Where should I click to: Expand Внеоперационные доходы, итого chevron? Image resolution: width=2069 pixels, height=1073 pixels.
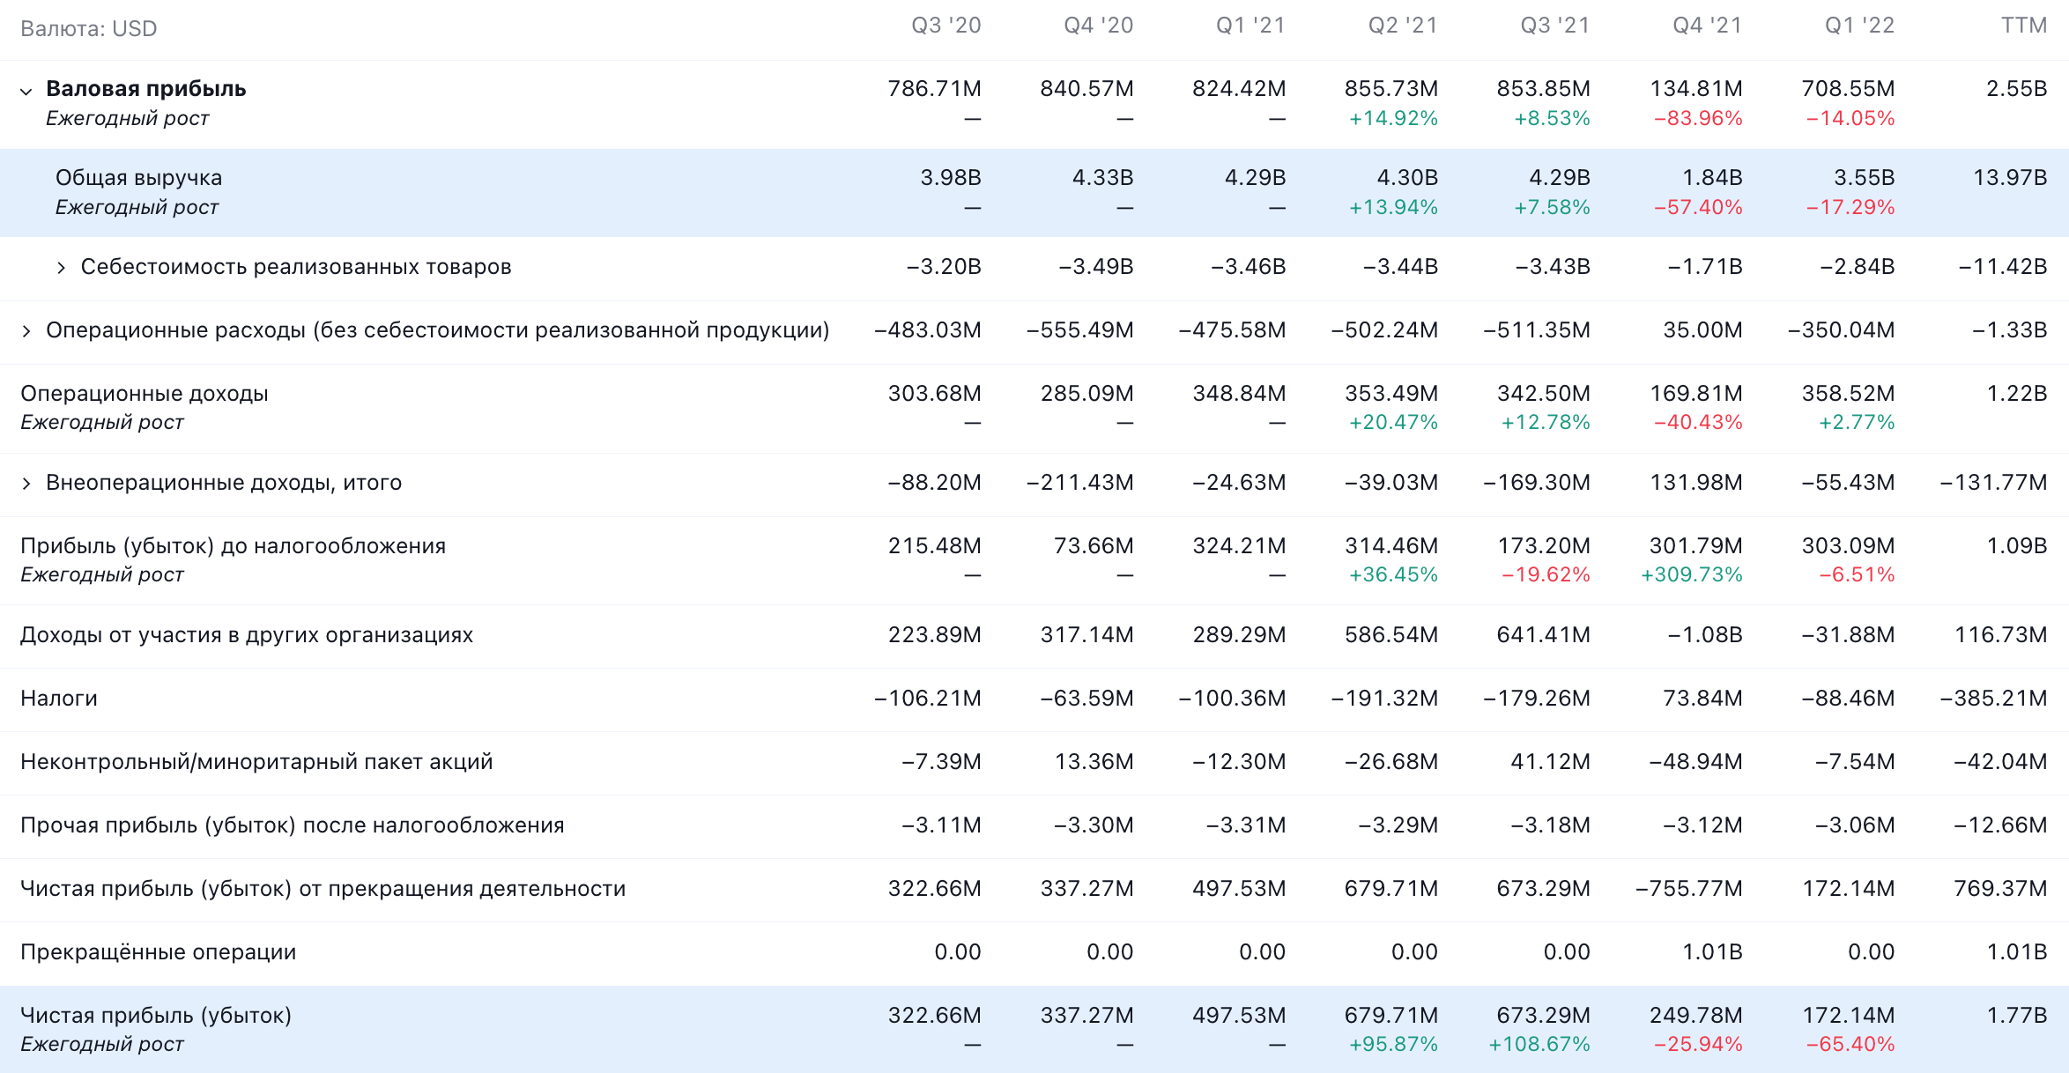coord(26,484)
